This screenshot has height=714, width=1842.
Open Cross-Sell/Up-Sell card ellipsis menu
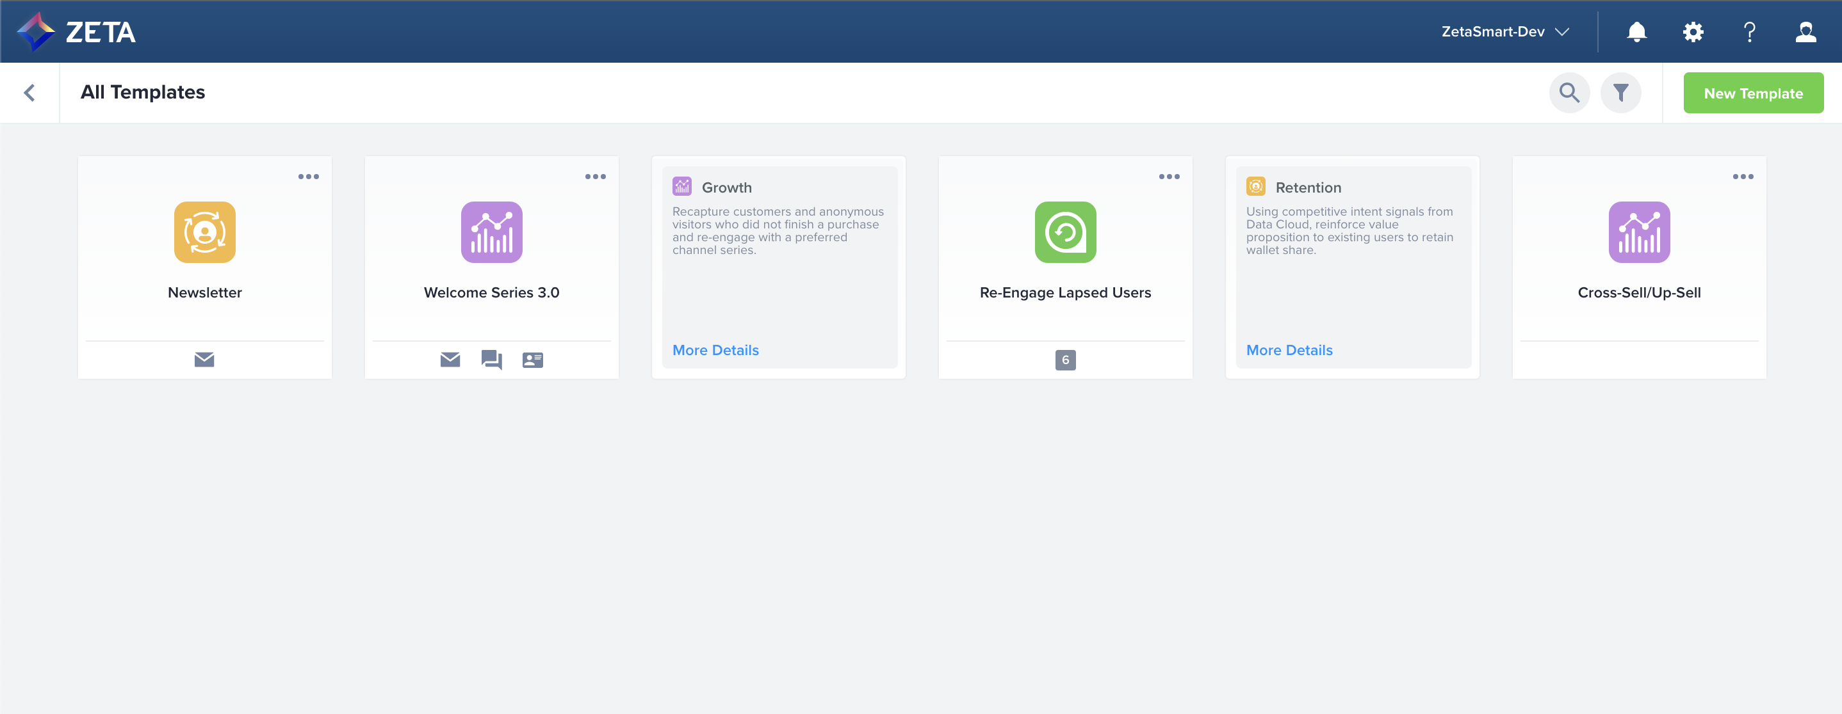pos(1743,177)
